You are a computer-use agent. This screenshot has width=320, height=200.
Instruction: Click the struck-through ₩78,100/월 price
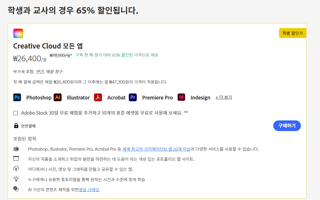[x=61, y=55]
